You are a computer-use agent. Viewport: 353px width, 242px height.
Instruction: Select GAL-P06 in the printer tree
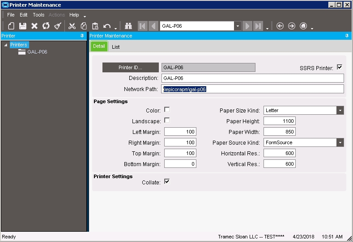click(x=38, y=52)
